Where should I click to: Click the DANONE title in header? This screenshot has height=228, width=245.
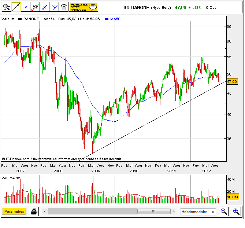click(x=140, y=8)
